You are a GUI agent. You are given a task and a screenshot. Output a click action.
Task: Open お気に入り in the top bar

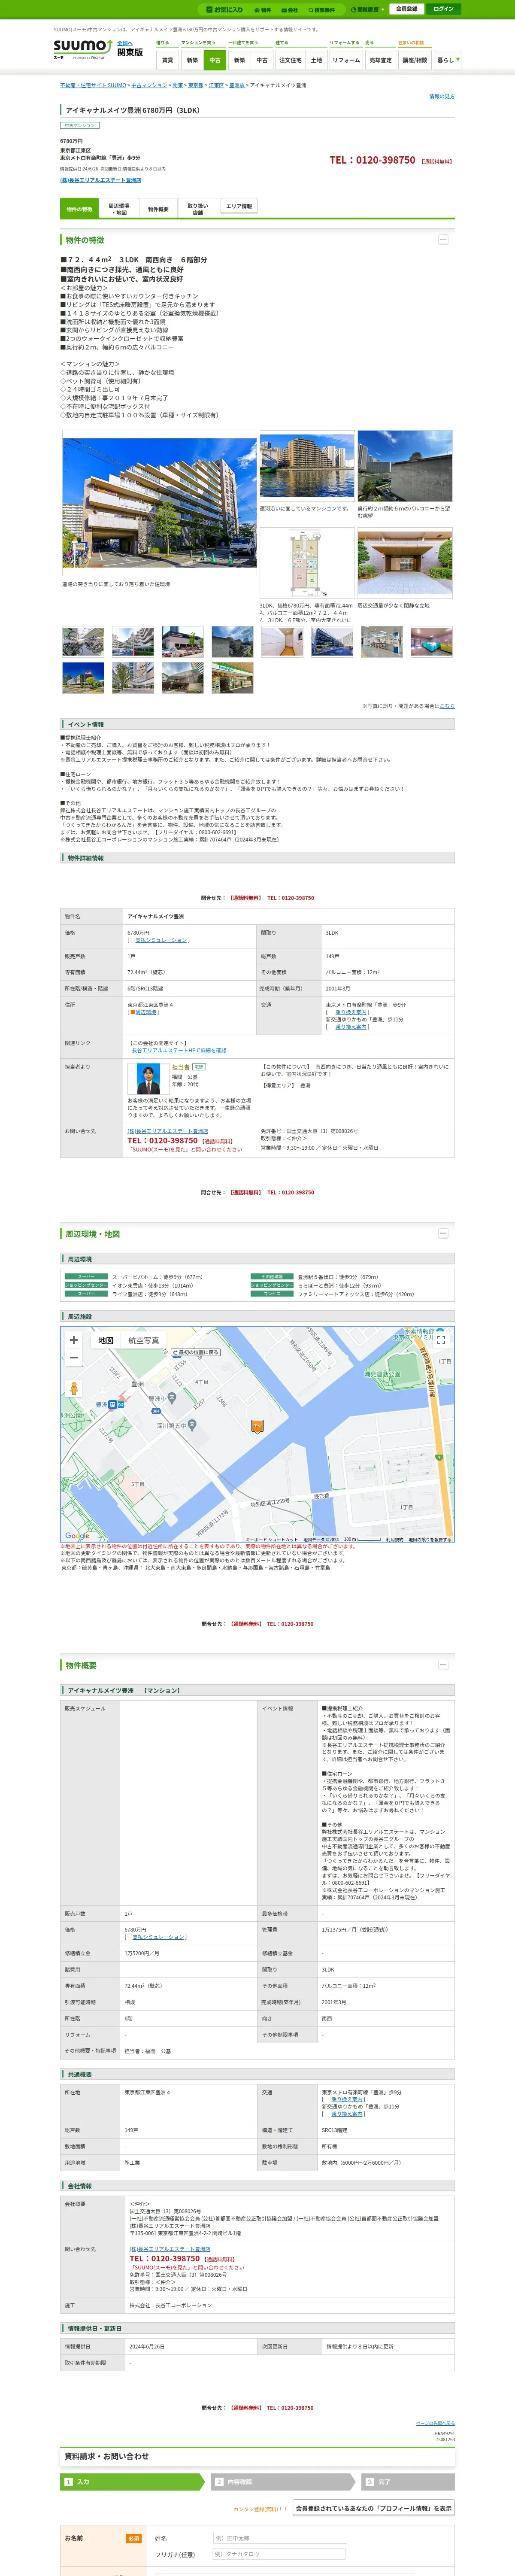click(x=224, y=9)
